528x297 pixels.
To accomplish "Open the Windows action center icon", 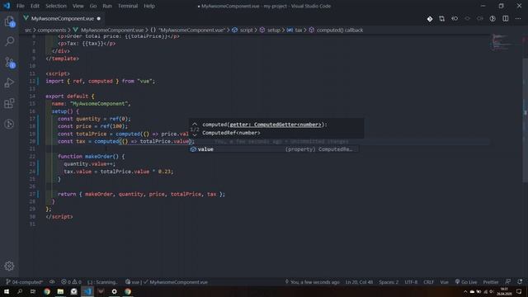I will 519,291.
